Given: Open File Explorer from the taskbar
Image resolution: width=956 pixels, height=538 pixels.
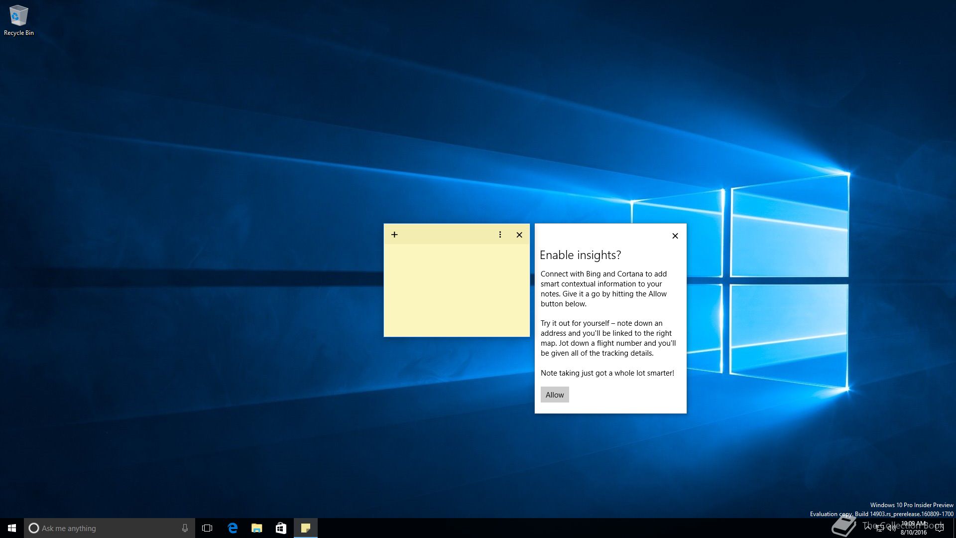Looking at the screenshot, I should point(256,528).
